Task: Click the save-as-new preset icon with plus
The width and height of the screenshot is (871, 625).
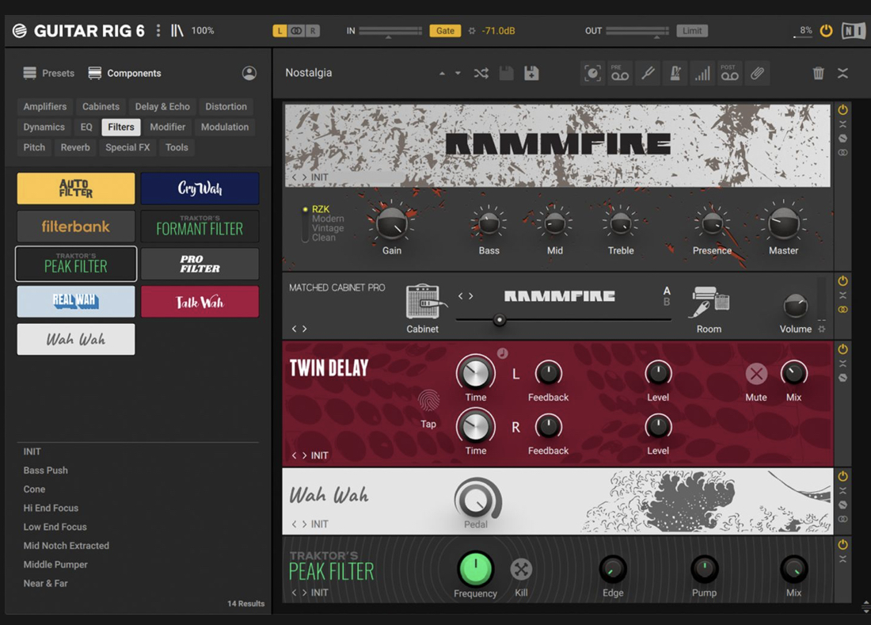Action: coord(531,74)
